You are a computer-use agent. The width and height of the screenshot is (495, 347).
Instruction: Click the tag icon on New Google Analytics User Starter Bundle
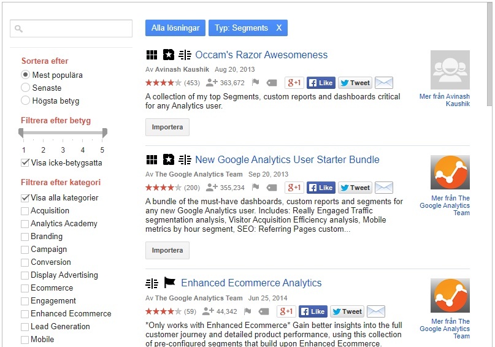click(x=272, y=188)
